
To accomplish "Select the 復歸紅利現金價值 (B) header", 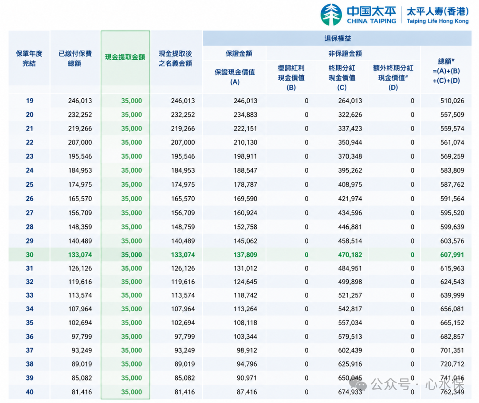I will click(291, 77).
